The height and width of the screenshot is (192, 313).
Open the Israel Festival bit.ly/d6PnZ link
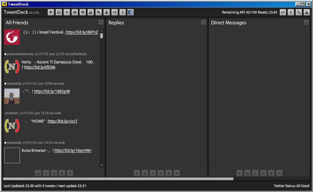pos(82,32)
